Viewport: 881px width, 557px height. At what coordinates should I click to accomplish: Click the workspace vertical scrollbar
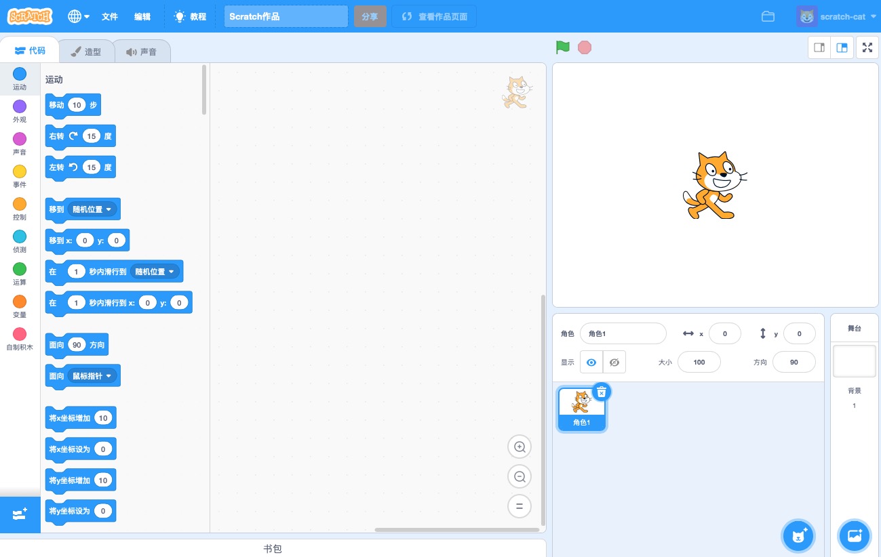click(542, 410)
